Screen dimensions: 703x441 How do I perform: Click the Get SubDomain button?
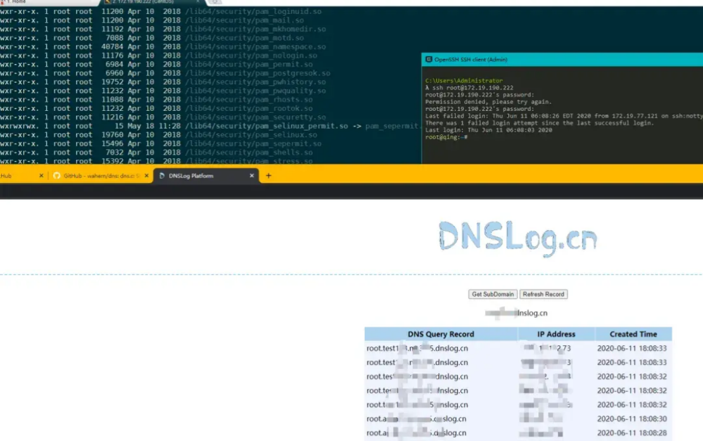tap(493, 294)
